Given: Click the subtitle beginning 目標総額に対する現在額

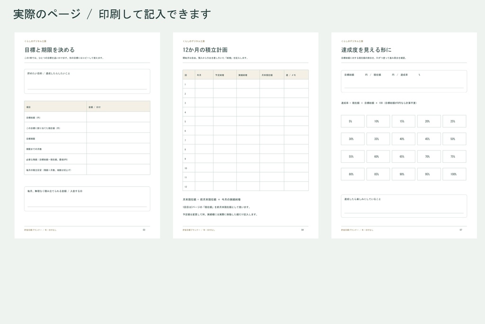Looking at the screenshot, I should [374, 58].
